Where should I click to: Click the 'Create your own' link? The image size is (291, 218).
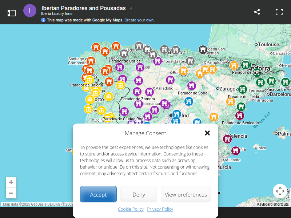point(139,20)
